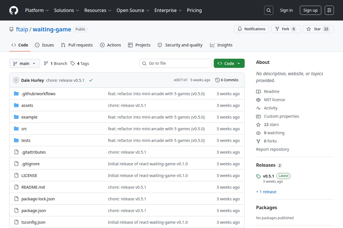Open MIT license scale icon link
Viewport: 343px width, 228px height.
pyautogui.click(x=258, y=100)
